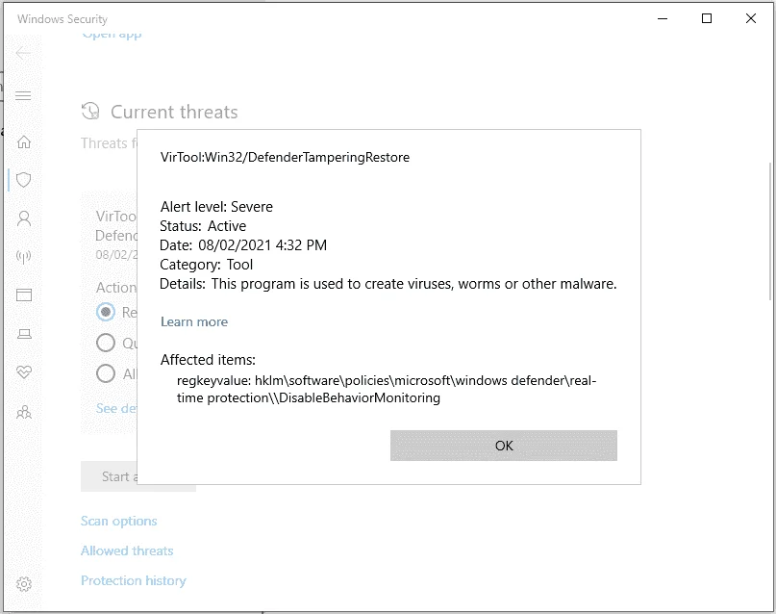Image resolution: width=776 pixels, height=614 pixels.
Task: Open Device performance & health heart icon
Action: (x=24, y=371)
